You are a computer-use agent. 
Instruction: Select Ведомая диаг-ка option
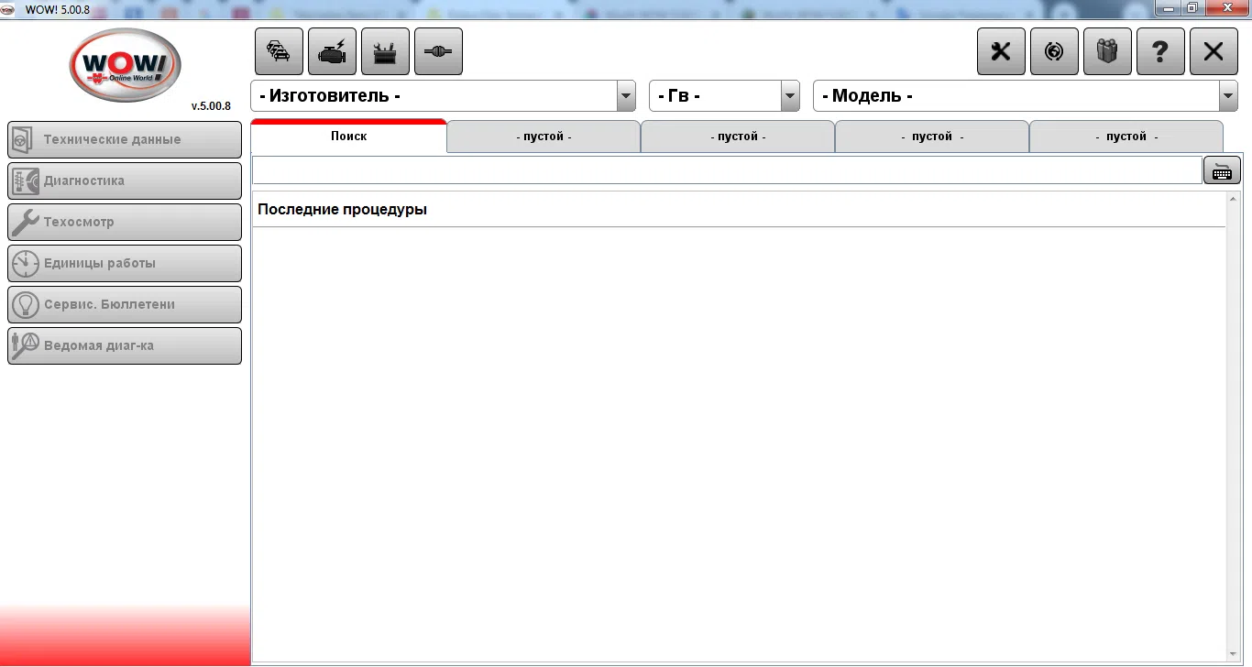point(125,345)
